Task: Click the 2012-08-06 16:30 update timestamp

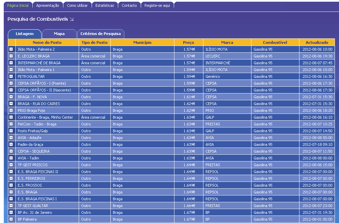Action: click(318, 76)
